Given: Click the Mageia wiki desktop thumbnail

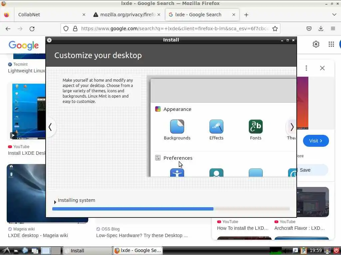Looking at the screenshot, I should click(x=26, y=194).
